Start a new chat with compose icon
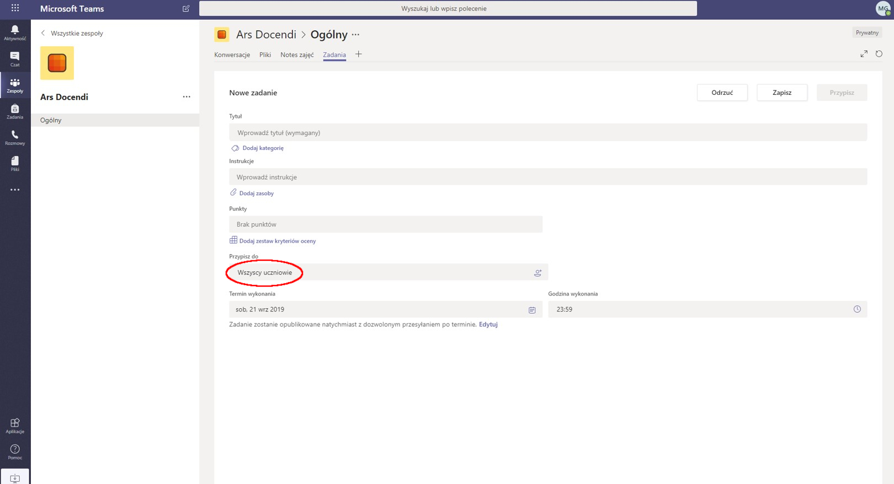Screen dimensions: 894x484 click(186, 9)
